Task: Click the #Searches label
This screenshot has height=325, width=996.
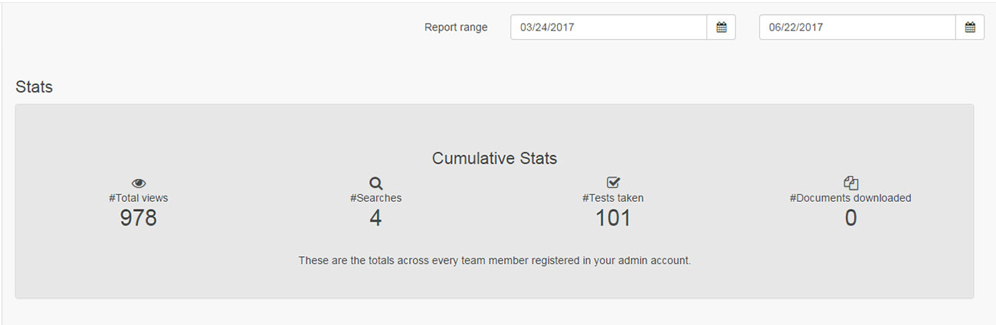Action: (375, 198)
